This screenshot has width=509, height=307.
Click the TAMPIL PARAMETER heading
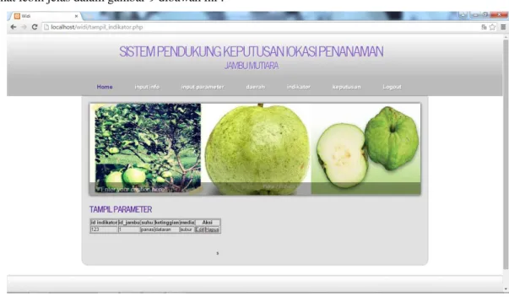(121, 209)
